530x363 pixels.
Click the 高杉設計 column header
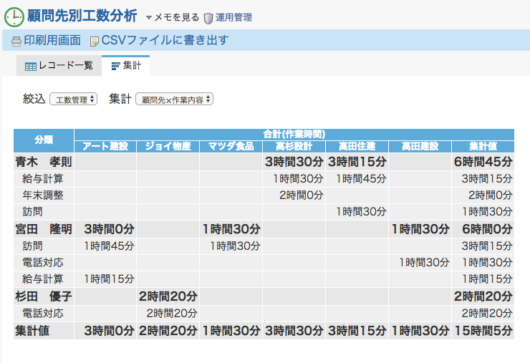coord(294,146)
